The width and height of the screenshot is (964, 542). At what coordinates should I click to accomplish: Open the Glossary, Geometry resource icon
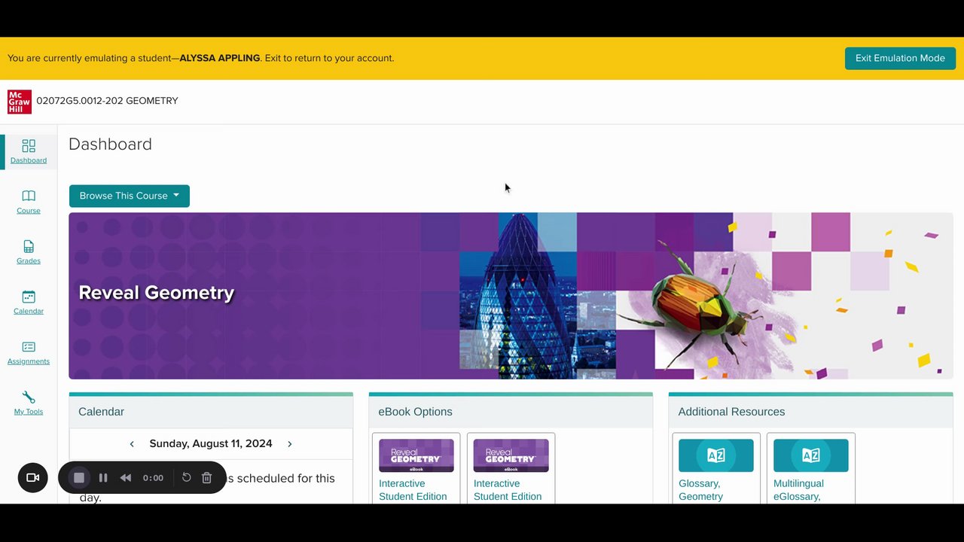coord(716,455)
